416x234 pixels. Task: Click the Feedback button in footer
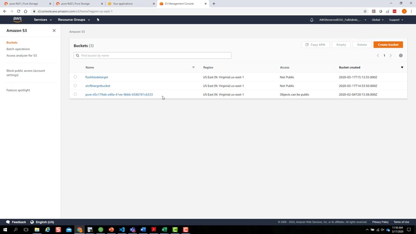click(16, 222)
